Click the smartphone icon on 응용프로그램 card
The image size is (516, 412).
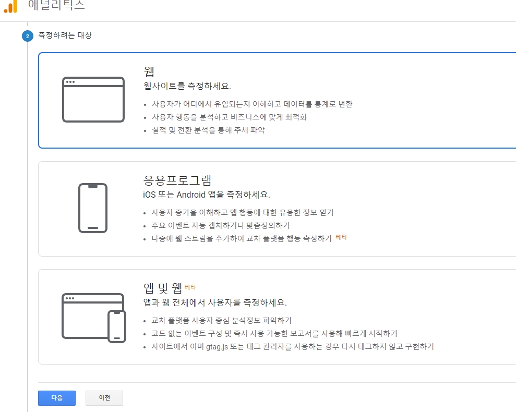pos(93,208)
